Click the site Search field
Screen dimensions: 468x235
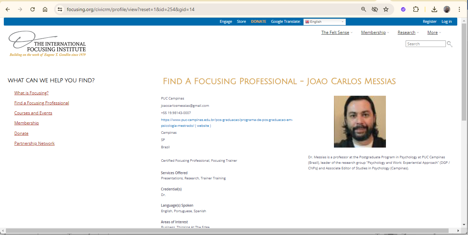(x=425, y=44)
